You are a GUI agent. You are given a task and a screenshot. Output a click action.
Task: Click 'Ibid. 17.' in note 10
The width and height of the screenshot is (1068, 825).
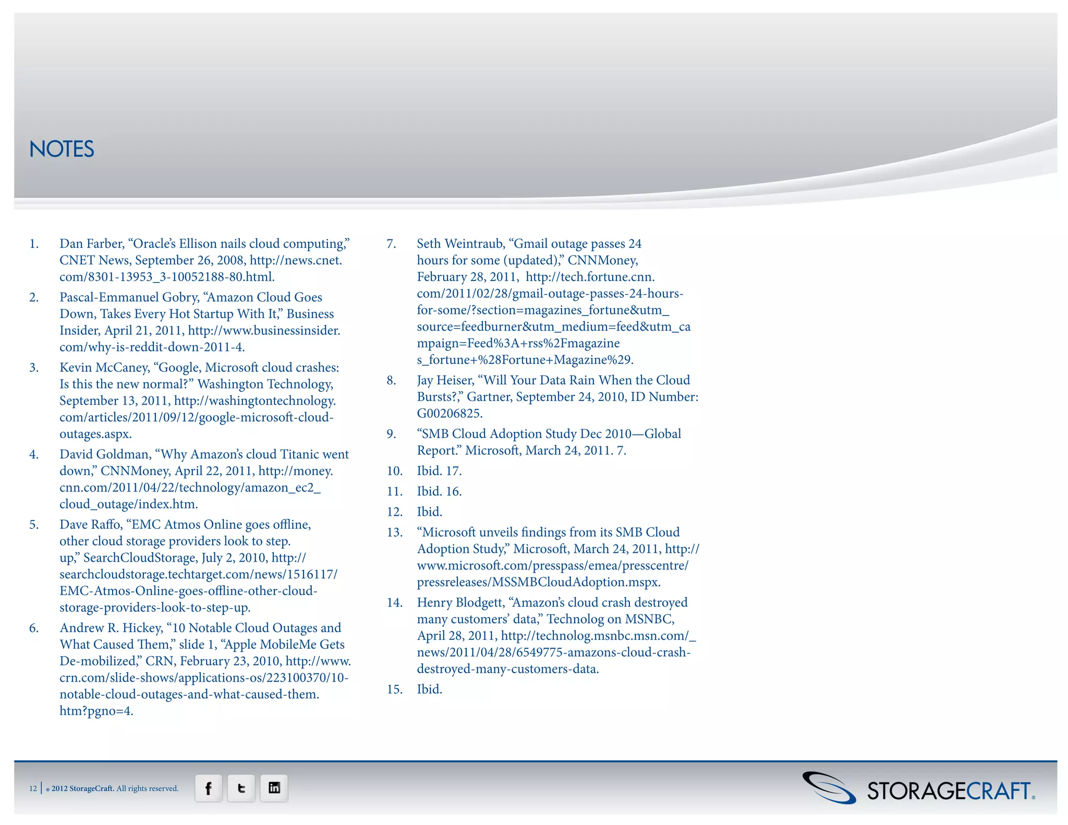(439, 471)
